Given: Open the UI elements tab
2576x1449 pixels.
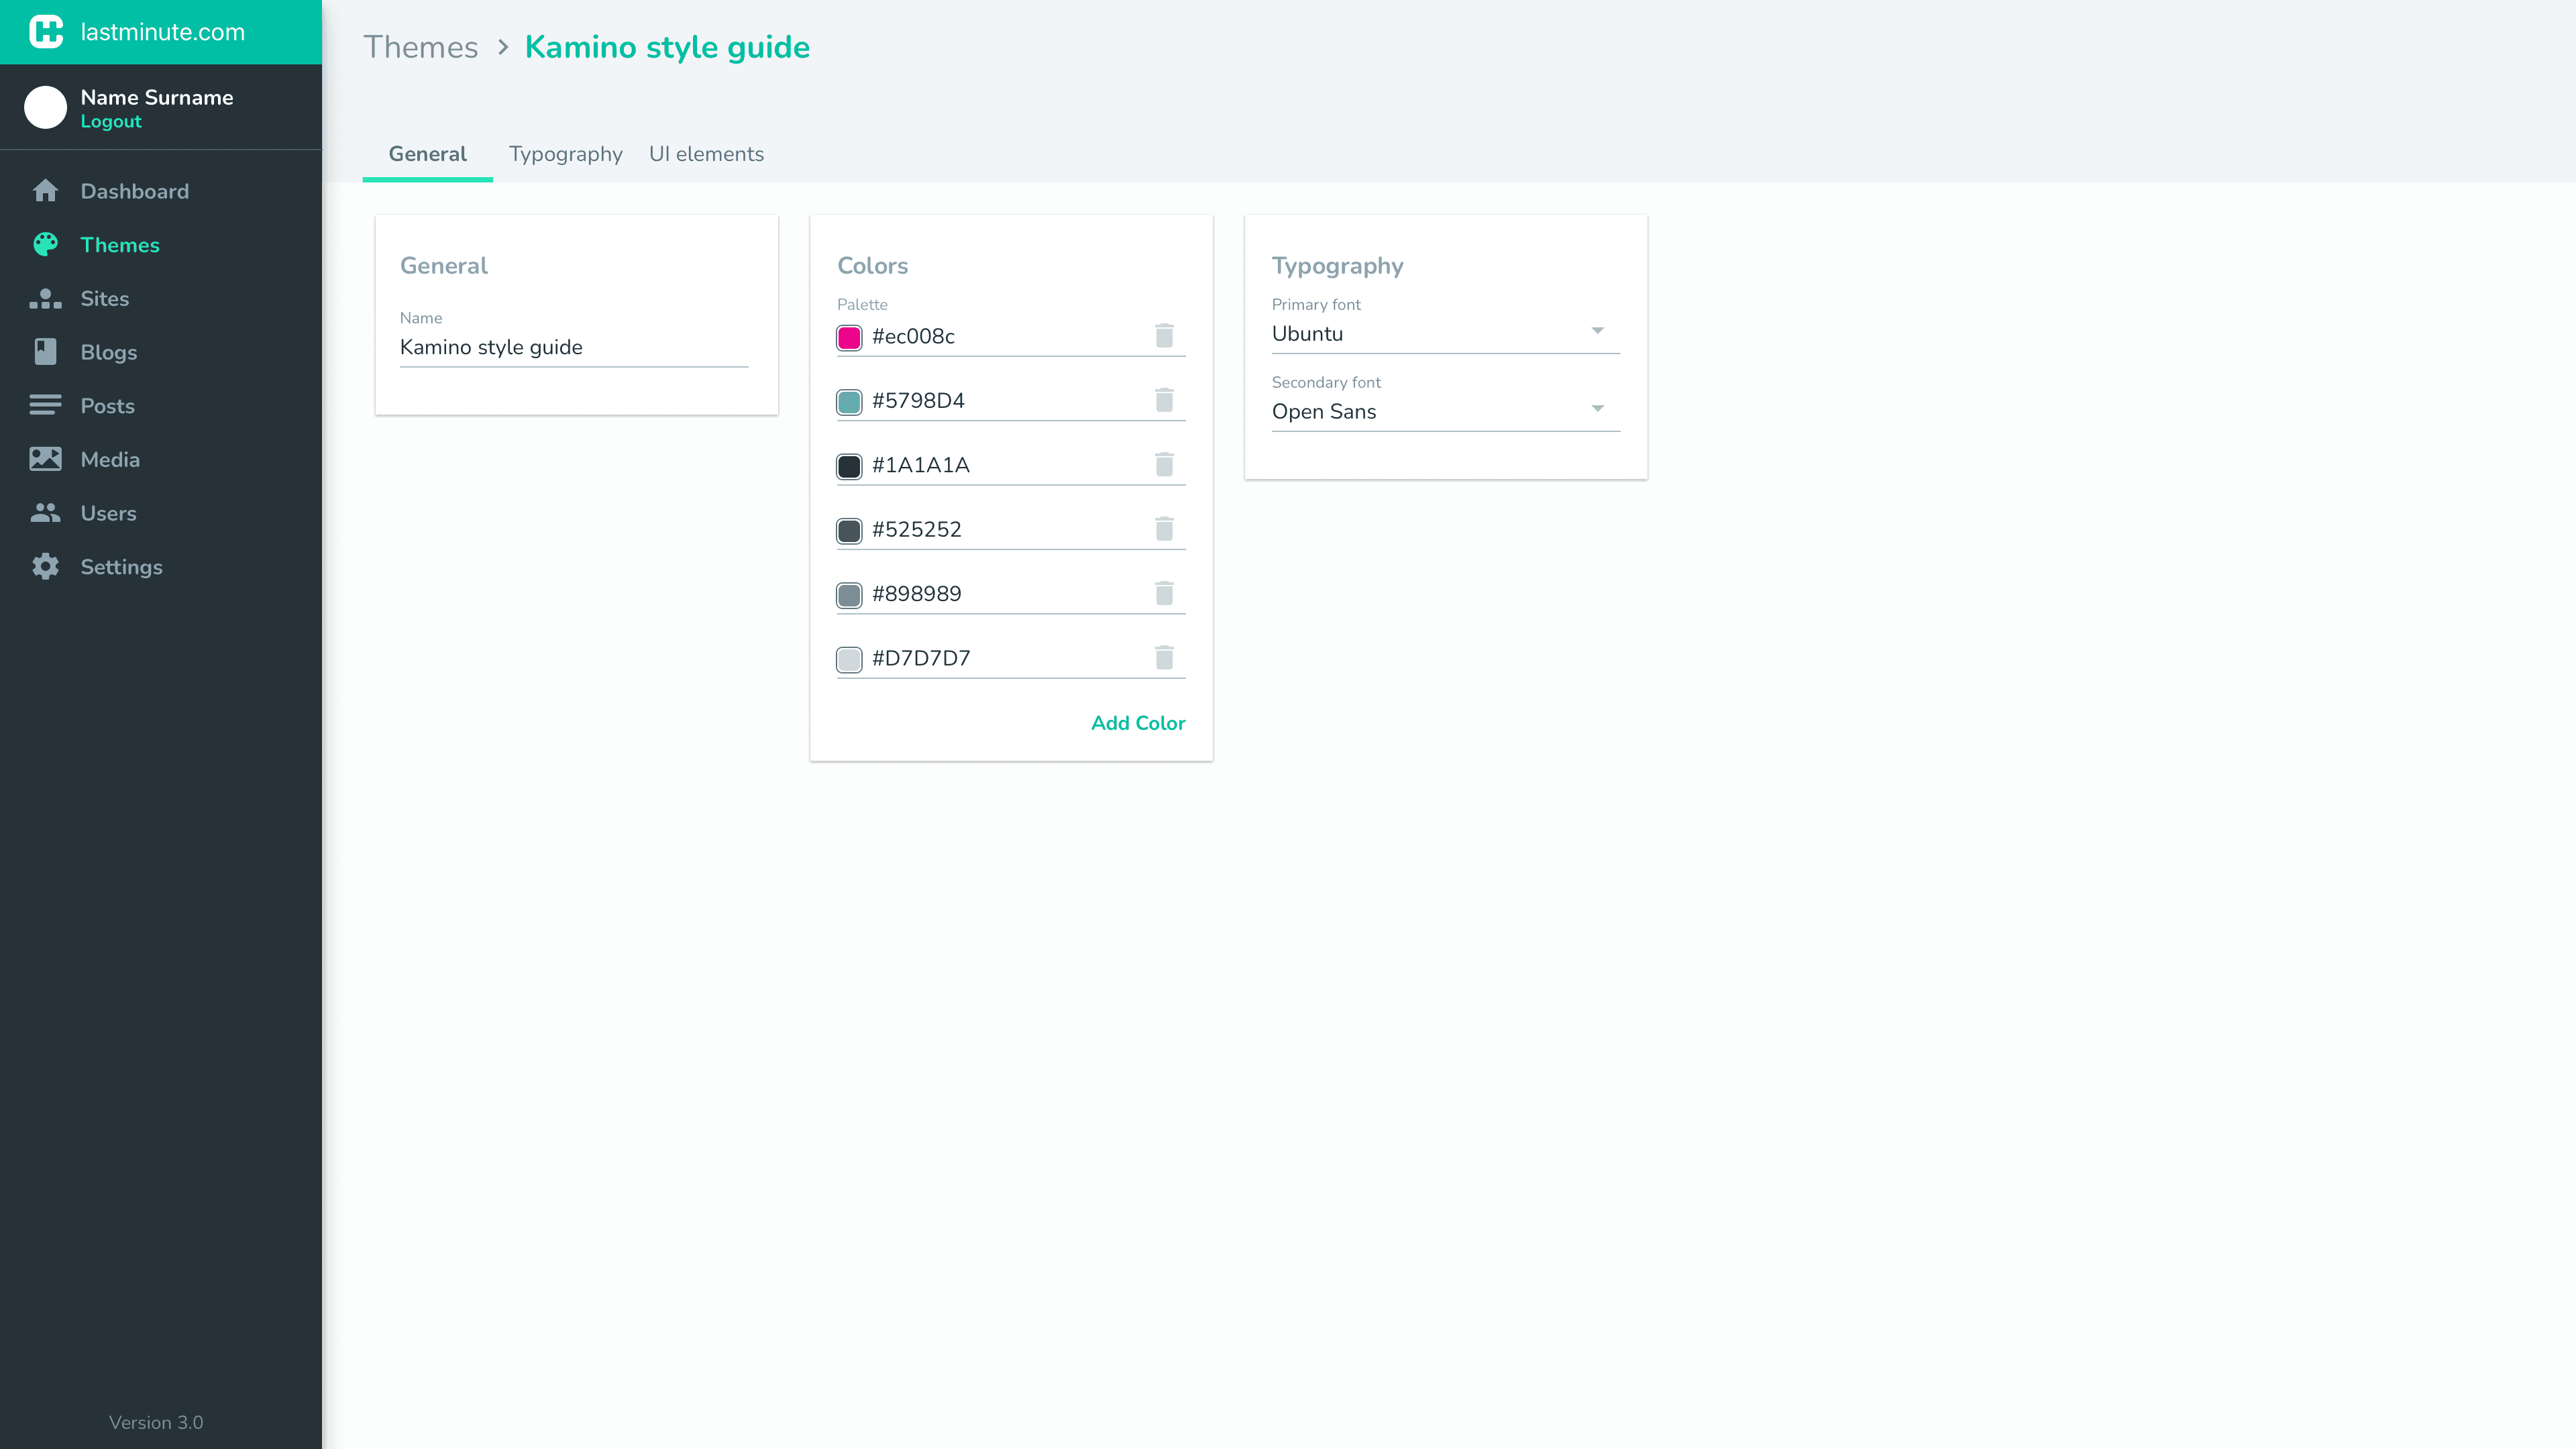Looking at the screenshot, I should click(706, 154).
